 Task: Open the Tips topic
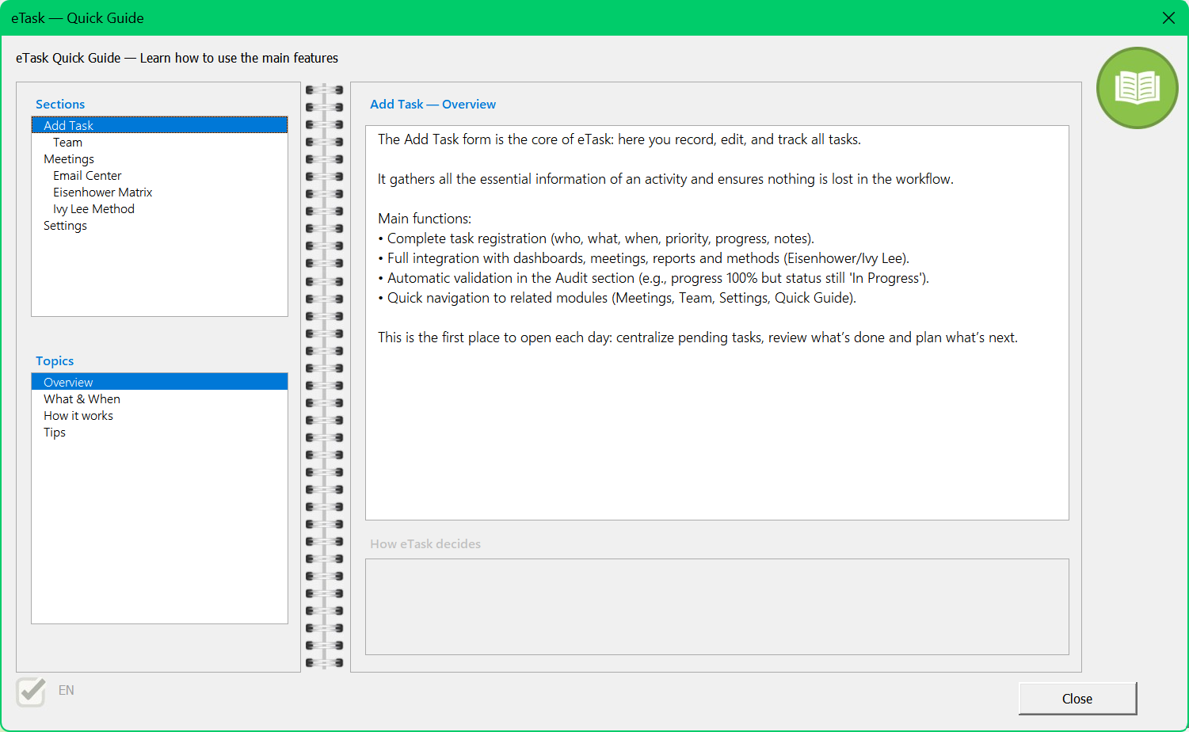pos(55,433)
